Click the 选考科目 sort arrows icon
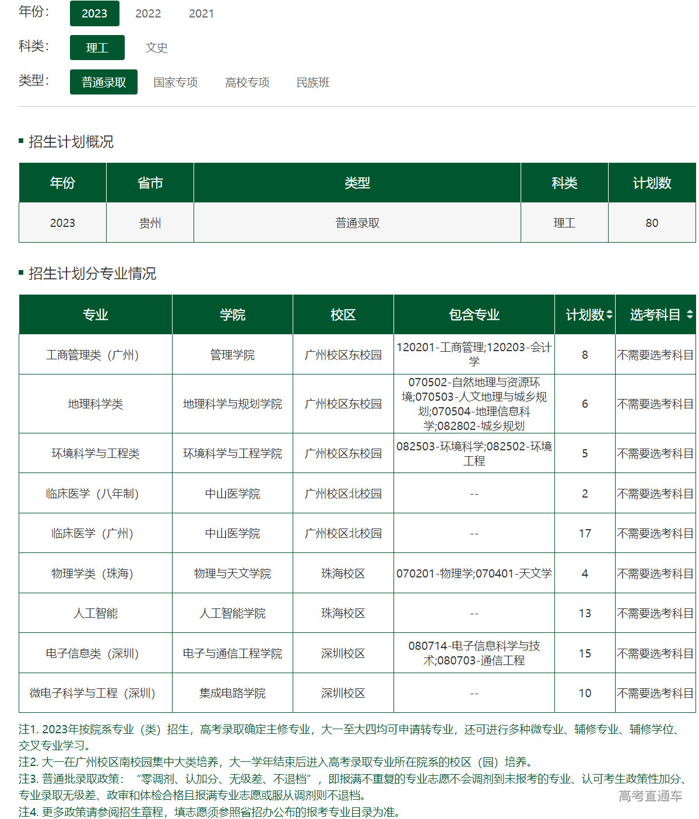The width and height of the screenshot is (699, 819). coord(690,315)
